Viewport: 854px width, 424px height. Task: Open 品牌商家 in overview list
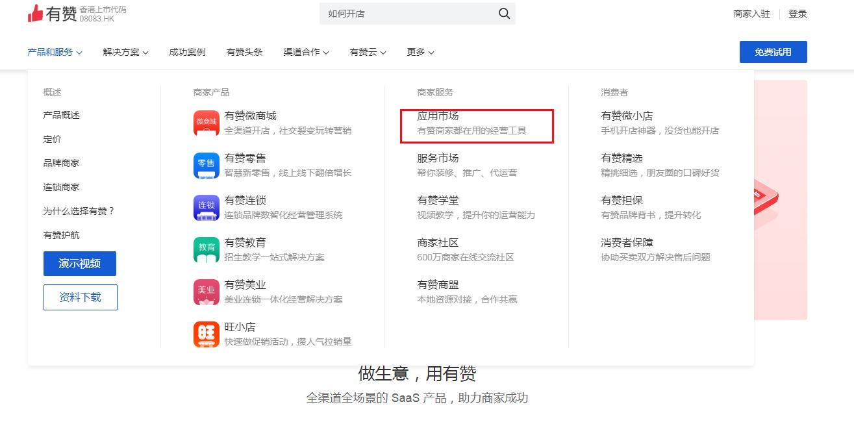click(x=62, y=163)
